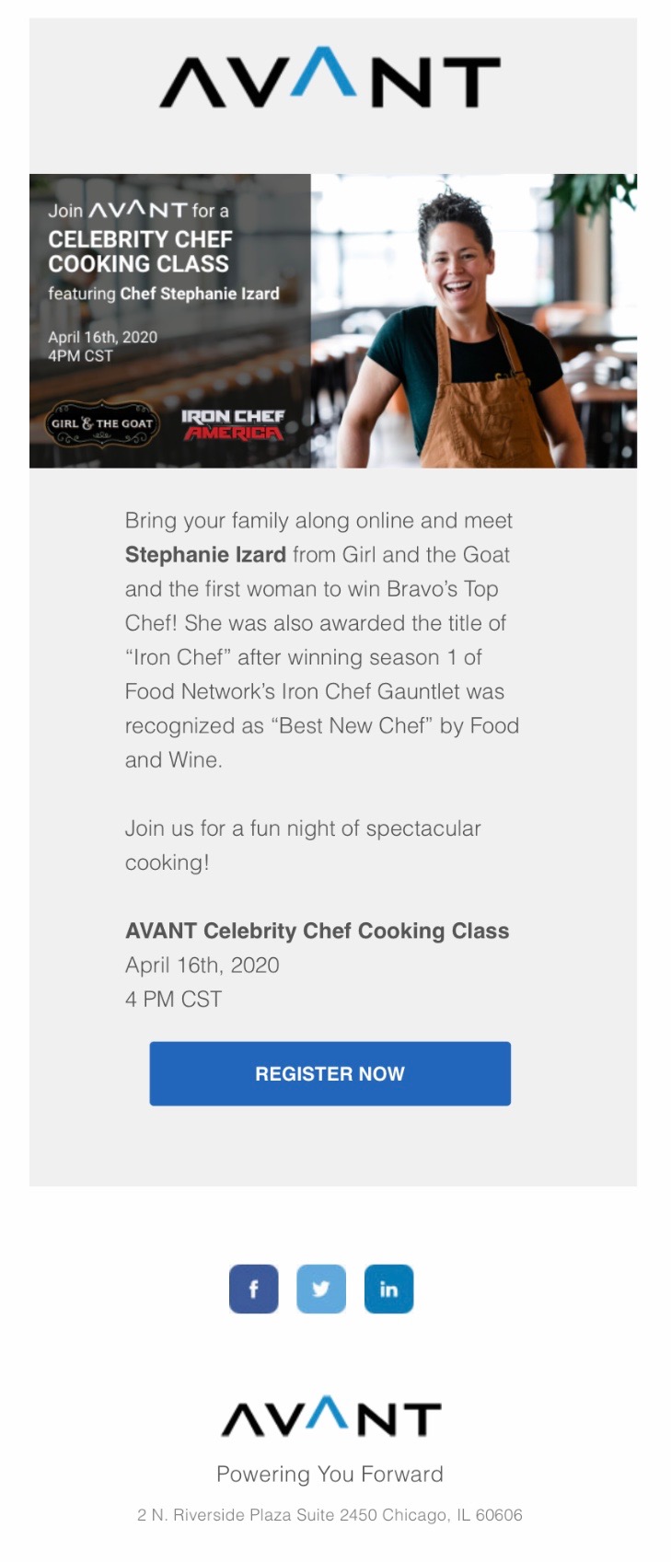Click the Celebrity Chef Cooking Class banner headline
This screenshot has height=1562, width=671.
click(140, 251)
